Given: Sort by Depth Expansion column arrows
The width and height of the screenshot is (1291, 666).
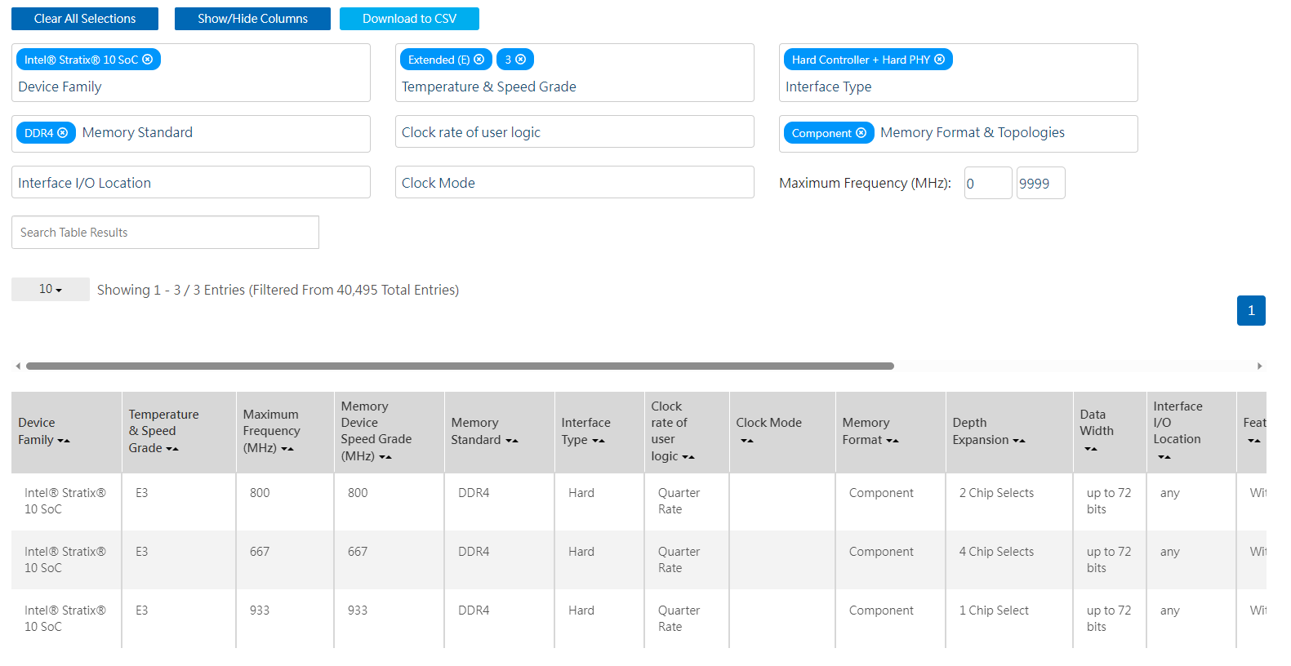Looking at the screenshot, I should [1019, 441].
